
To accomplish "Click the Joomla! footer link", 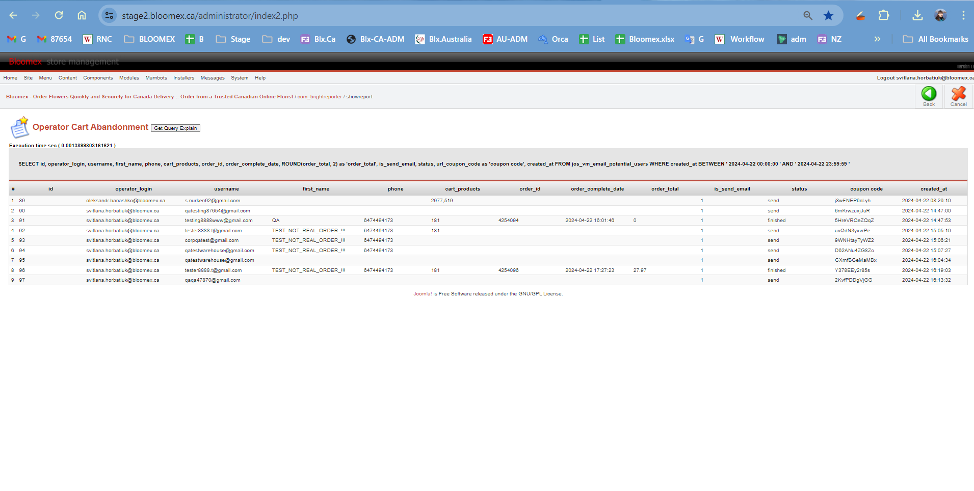I will click(x=423, y=294).
